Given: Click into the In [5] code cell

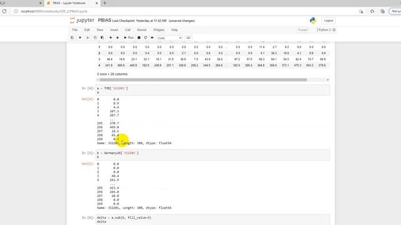Looking at the screenshot, I should (x=213, y=155).
